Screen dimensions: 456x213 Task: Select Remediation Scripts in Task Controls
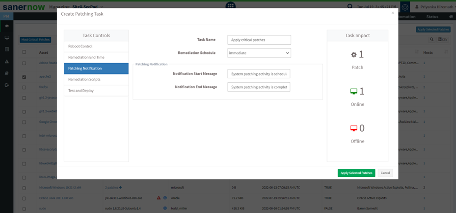[96, 79]
